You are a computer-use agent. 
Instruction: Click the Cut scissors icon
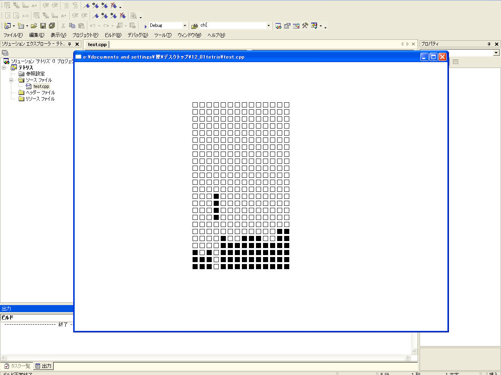63,26
